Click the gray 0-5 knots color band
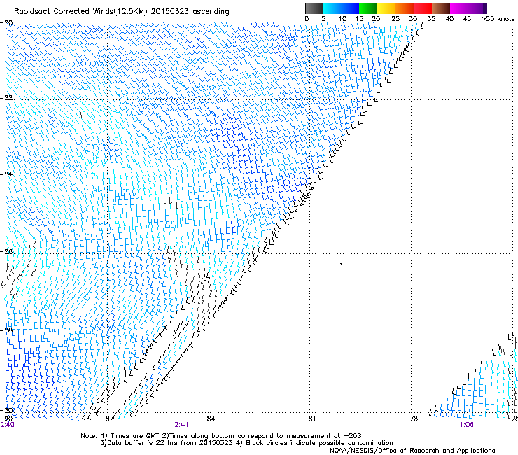This screenshot has width=518, height=455. click(x=314, y=8)
